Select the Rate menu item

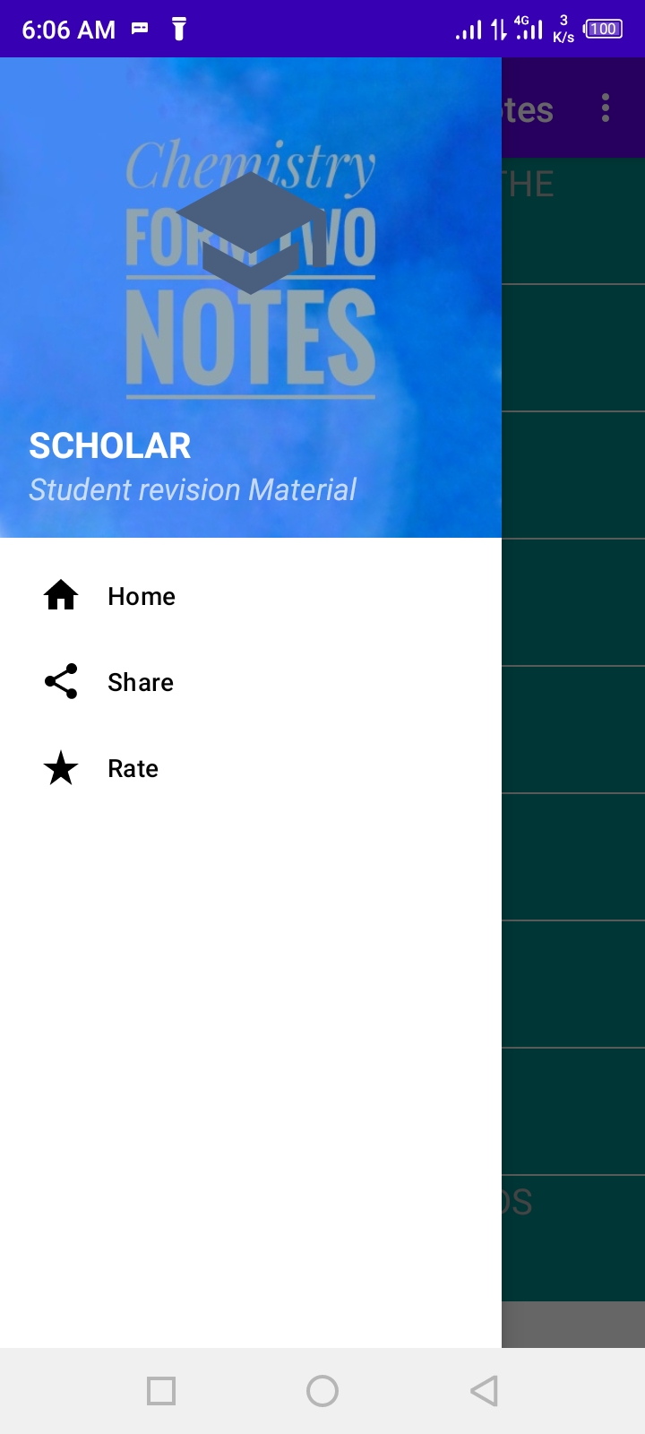coord(251,768)
